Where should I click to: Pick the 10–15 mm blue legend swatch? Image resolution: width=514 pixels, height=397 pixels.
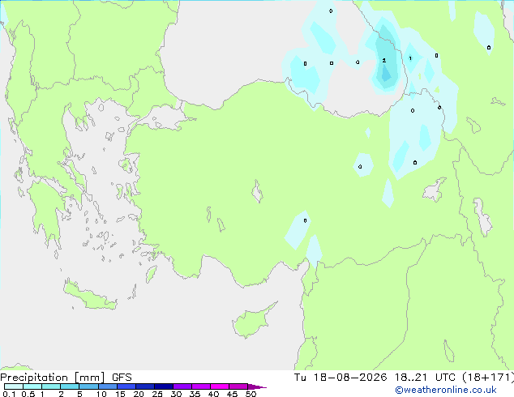pyautogui.click(x=107, y=386)
